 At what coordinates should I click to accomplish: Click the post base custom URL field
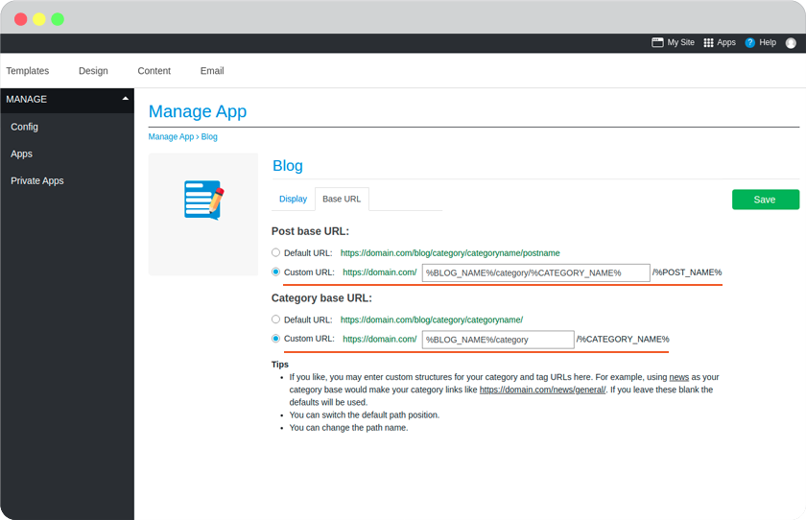pyautogui.click(x=536, y=272)
